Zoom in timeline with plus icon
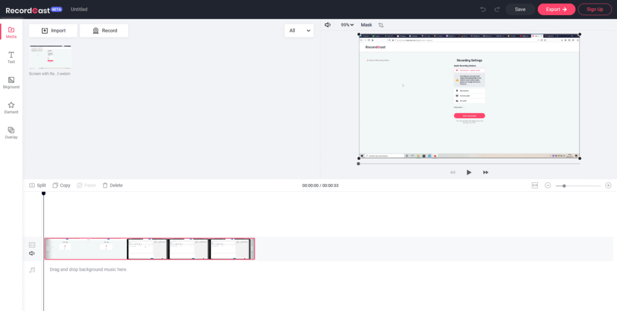 point(608,185)
